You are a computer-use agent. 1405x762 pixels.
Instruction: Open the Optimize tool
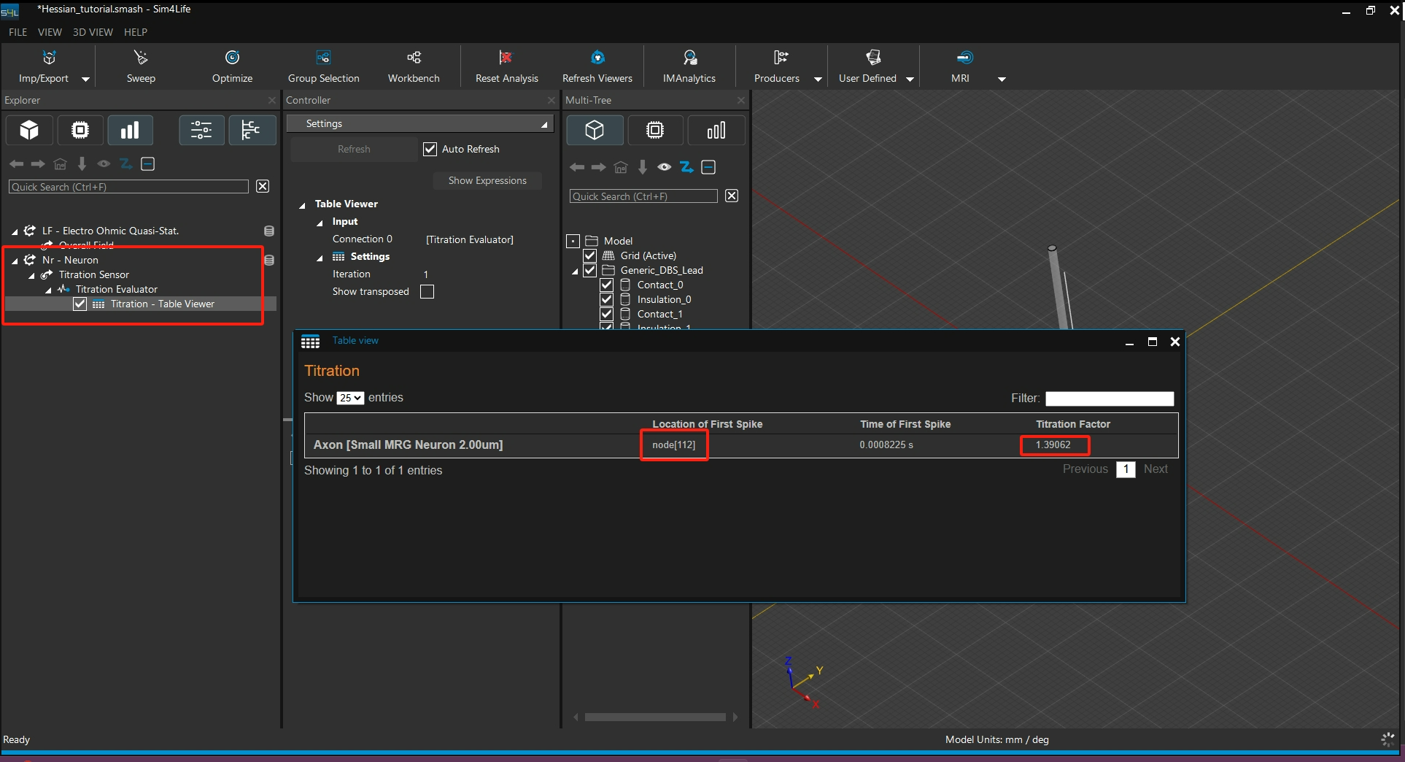pyautogui.click(x=232, y=58)
